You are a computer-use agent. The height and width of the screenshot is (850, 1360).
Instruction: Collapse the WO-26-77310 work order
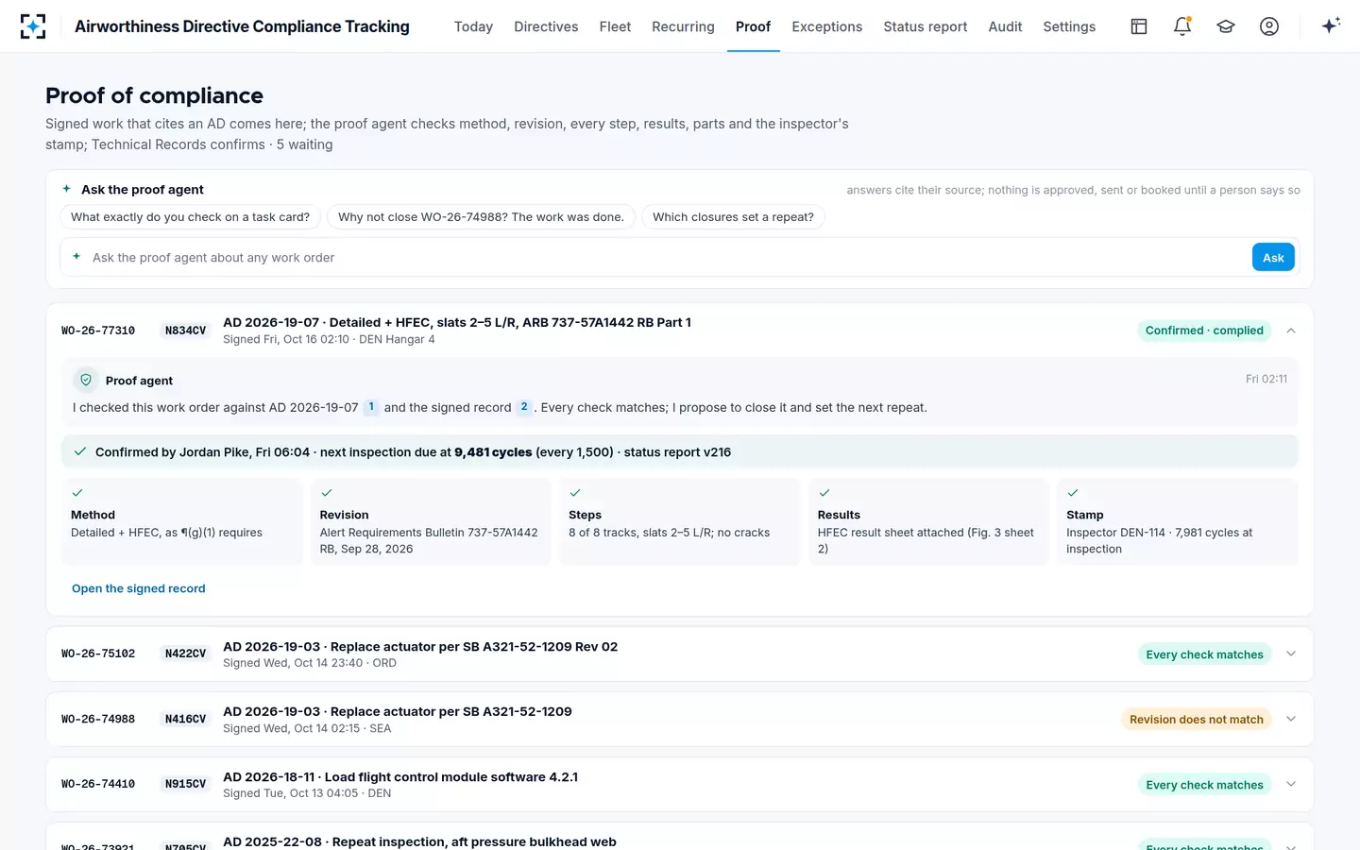(1291, 331)
